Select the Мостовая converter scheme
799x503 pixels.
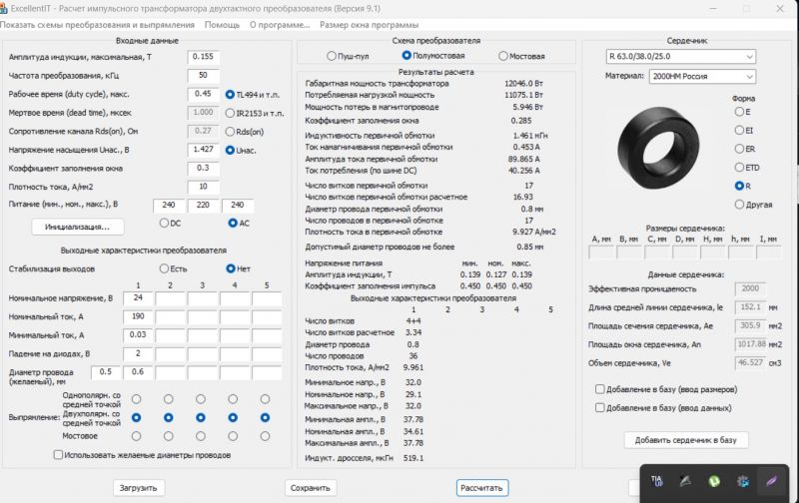click(x=502, y=56)
